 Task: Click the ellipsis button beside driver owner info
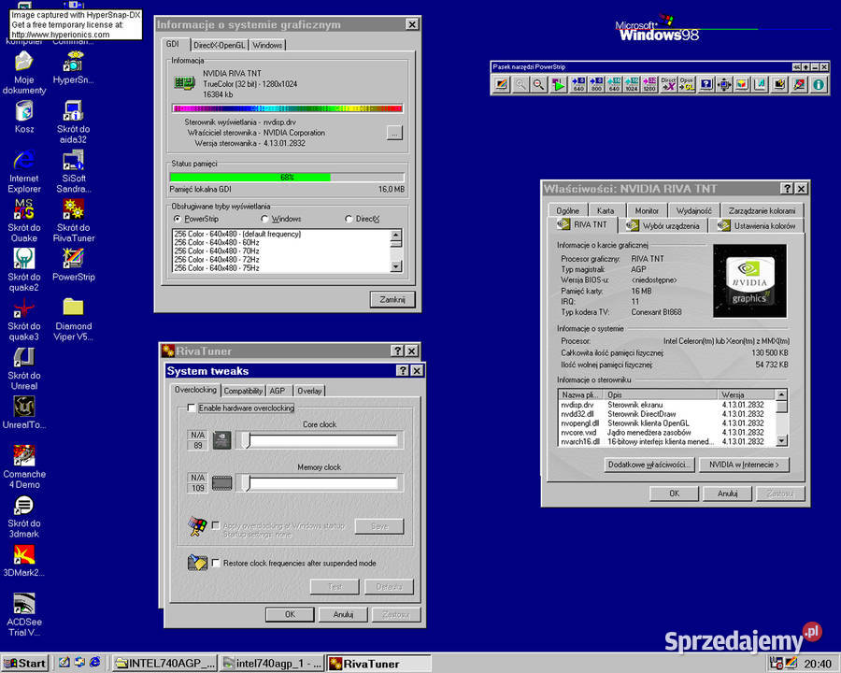pos(394,133)
